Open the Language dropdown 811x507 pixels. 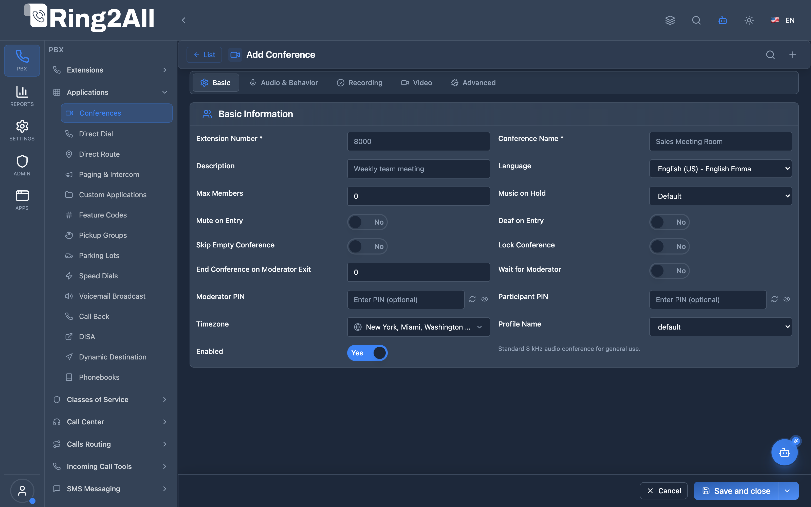click(721, 169)
